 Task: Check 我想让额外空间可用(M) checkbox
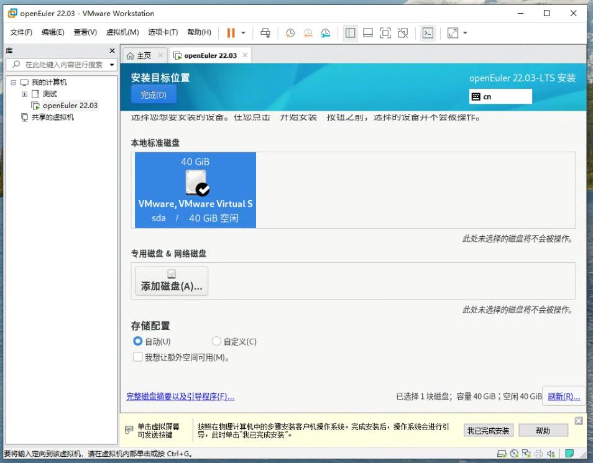click(137, 357)
